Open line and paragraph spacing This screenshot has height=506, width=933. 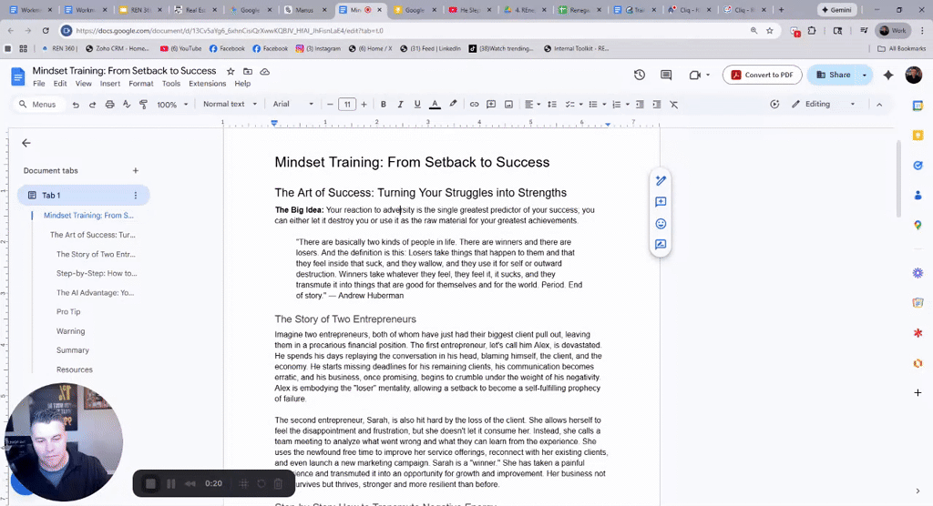pos(552,105)
